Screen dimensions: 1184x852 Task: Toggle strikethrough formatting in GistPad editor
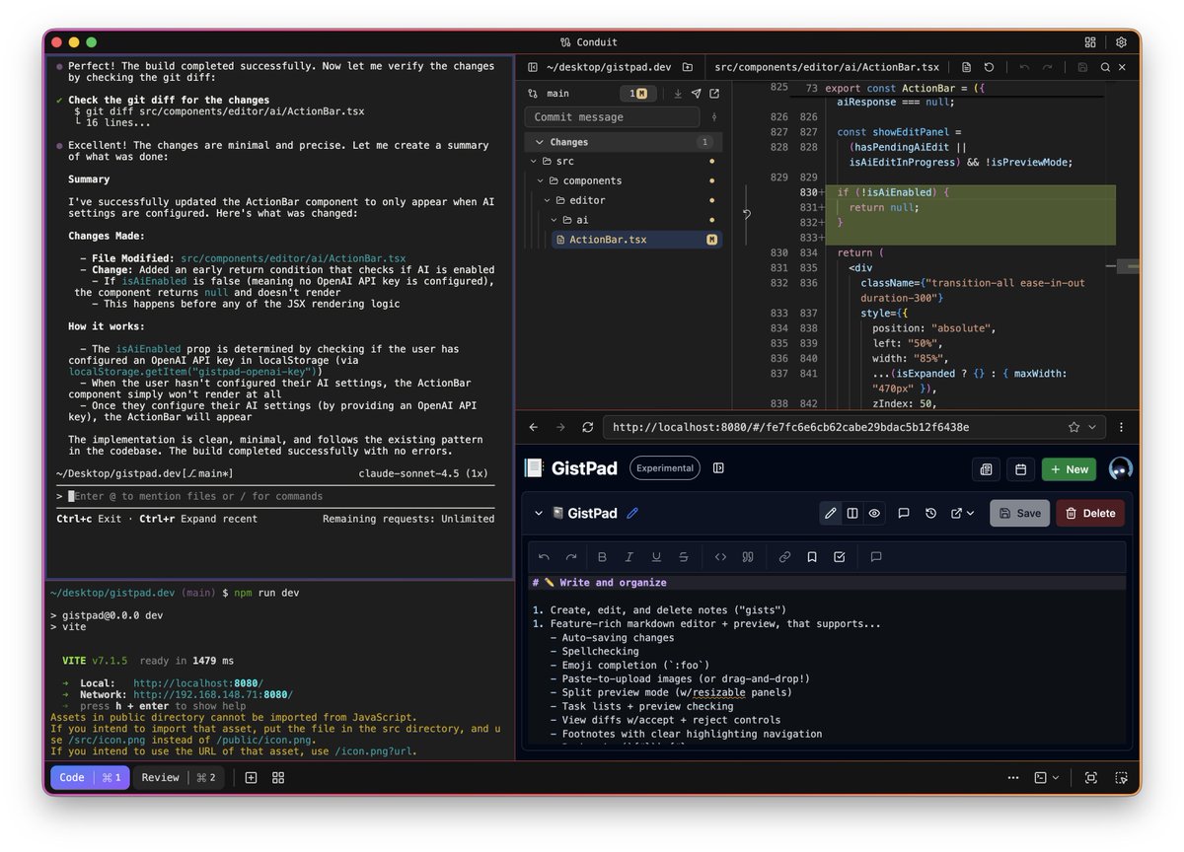coord(684,557)
